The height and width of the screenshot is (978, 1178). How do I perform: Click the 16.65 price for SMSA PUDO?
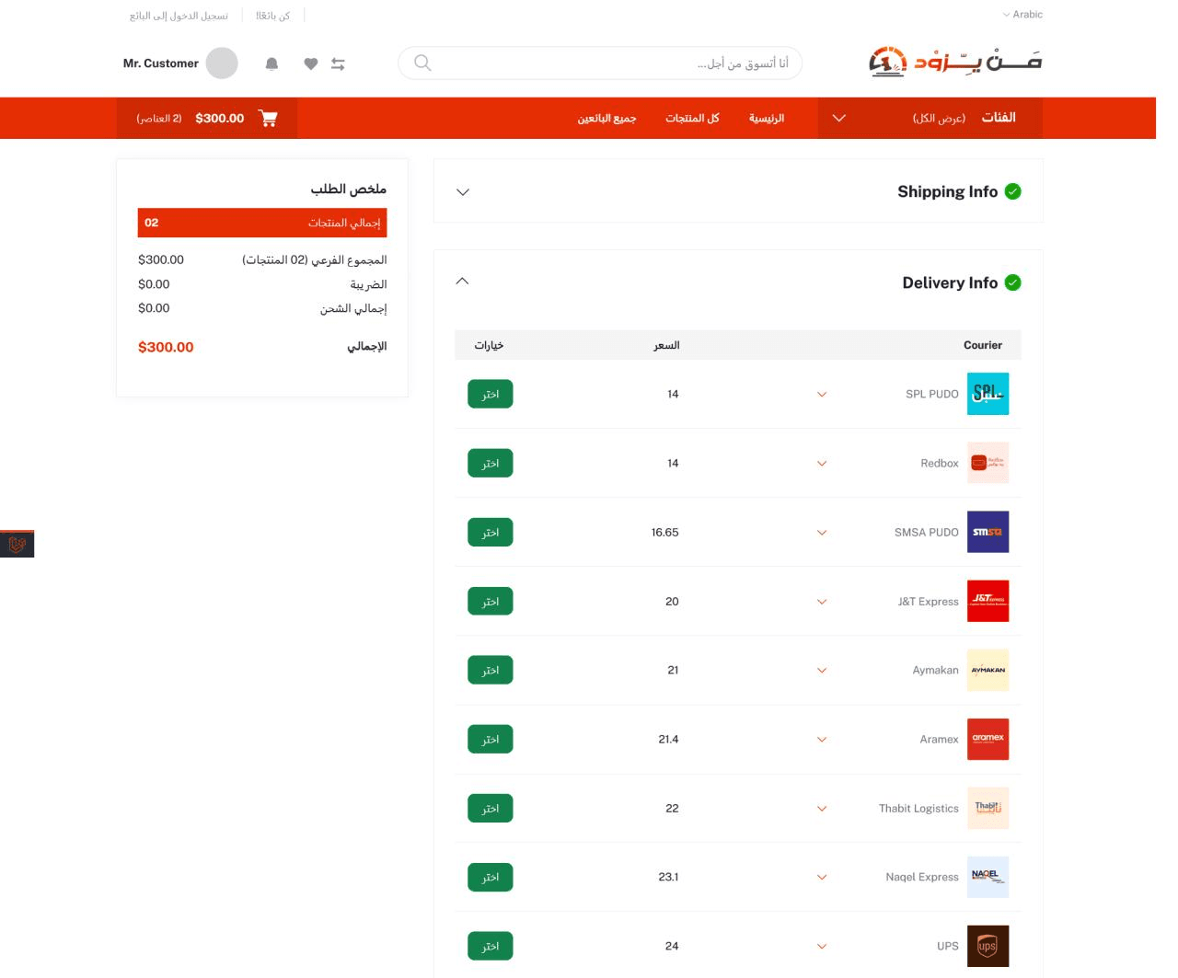pos(665,532)
